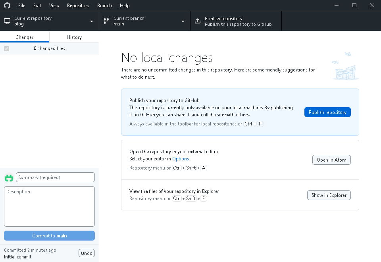Switch to the History tab
This screenshot has height=262, width=381.
tap(74, 37)
